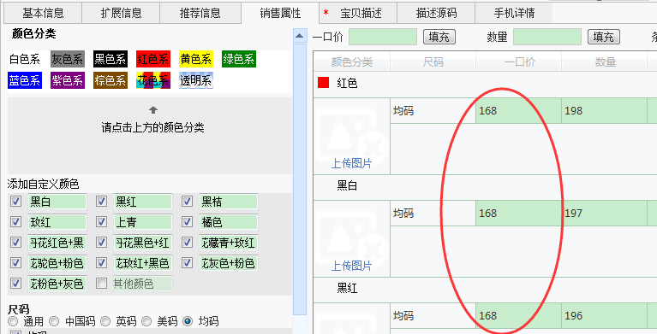The width and height of the screenshot is (657, 334).
Task: Enable the 其他颜色 checkbox
Action: [x=101, y=283]
